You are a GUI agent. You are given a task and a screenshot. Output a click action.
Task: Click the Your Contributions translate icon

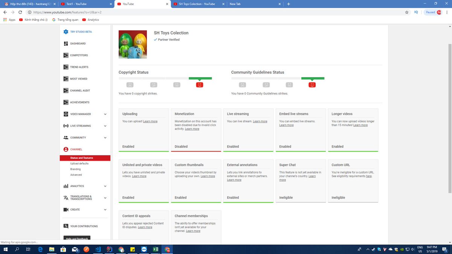point(66,226)
